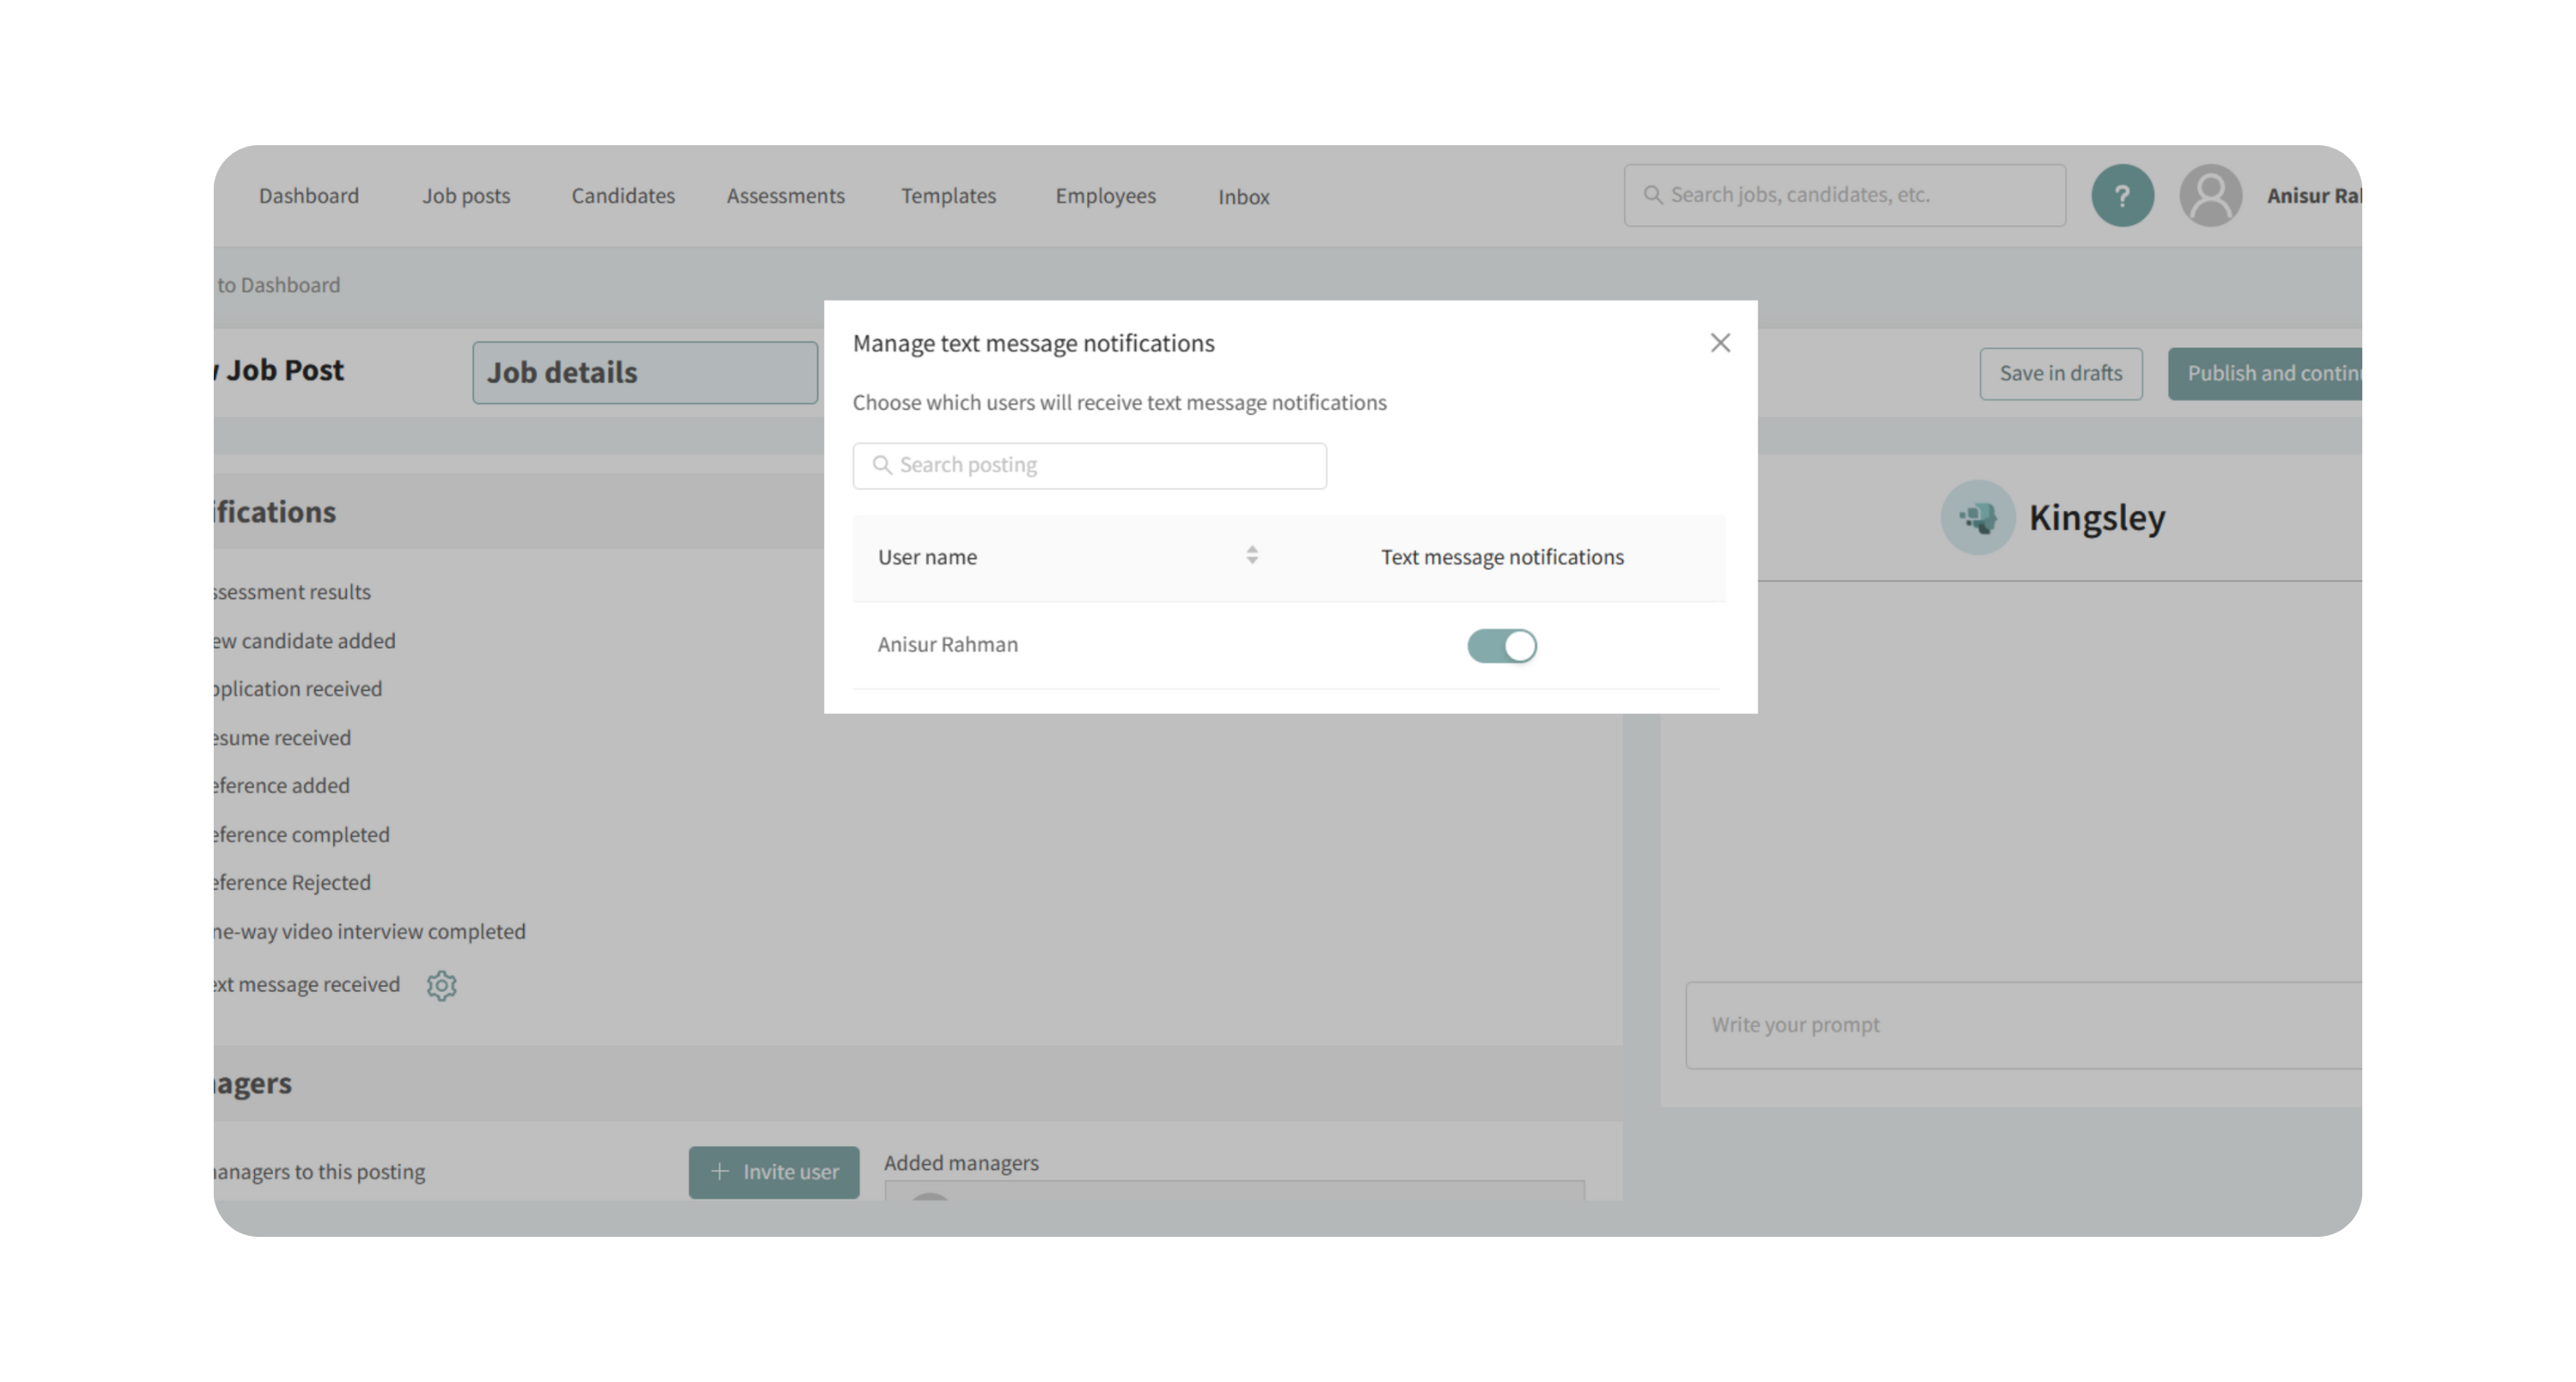
Task: Open the user profile avatar
Action: tap(2210, 195)
